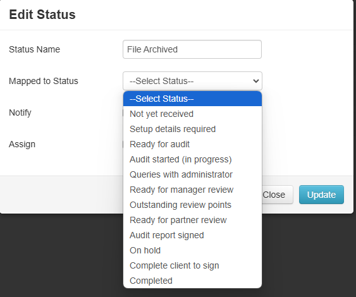Click the Assign label
The height and width of the screenshot is (297, 356).
[x=22, y=144]
